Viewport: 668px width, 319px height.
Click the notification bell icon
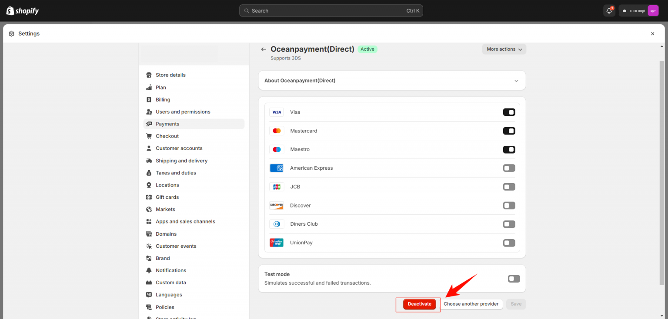pyautogui.click(x=609, y=11)
